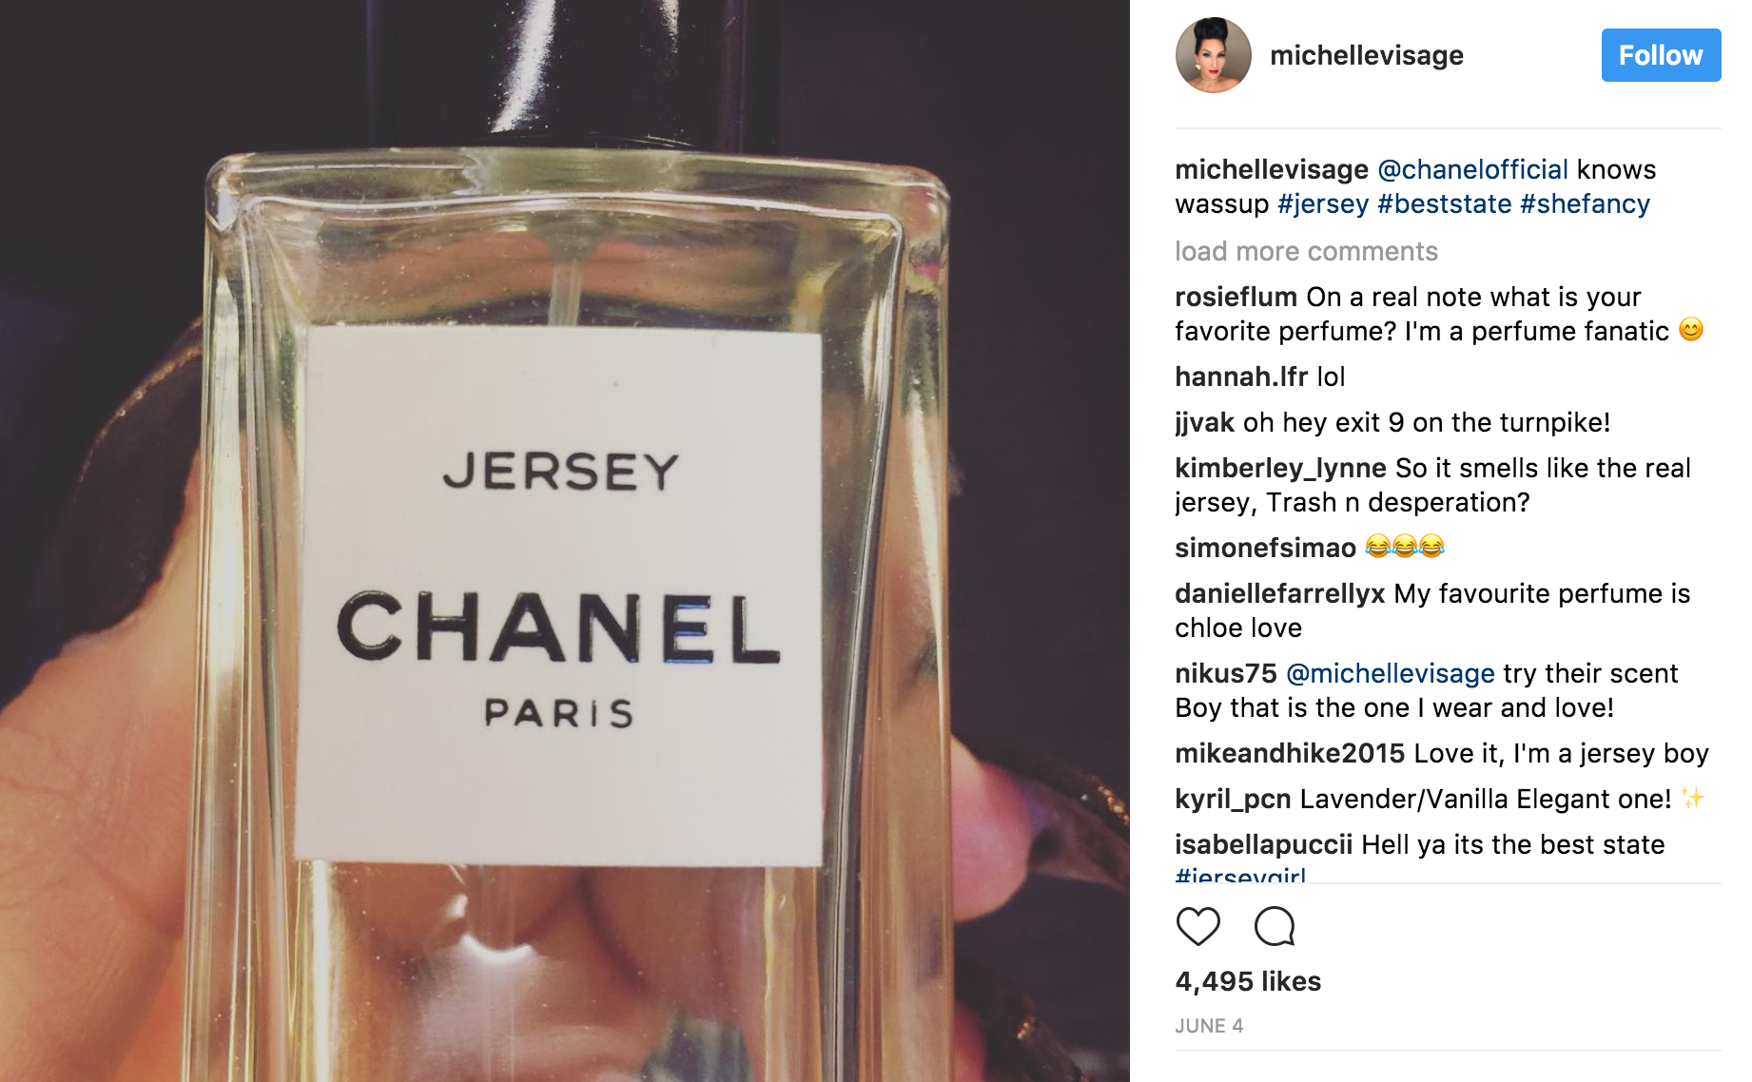Screen dimensions: 1752x1082
Task: Visit rosieflum's profile from the comment
Action: (x=1236, y=297)
